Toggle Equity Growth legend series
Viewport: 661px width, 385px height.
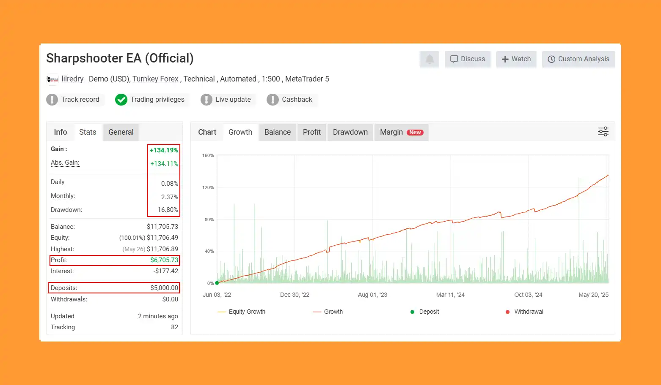tap(242, 312)
